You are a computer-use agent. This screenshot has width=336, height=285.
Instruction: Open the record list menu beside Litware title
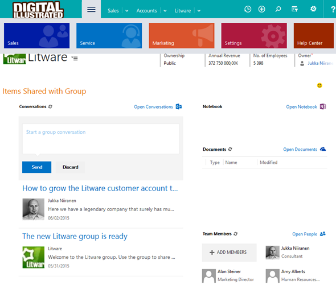coord(75,58)
